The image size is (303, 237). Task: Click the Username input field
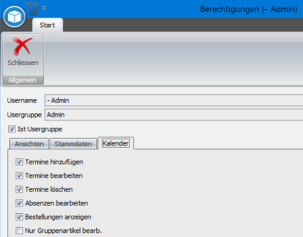174,100
